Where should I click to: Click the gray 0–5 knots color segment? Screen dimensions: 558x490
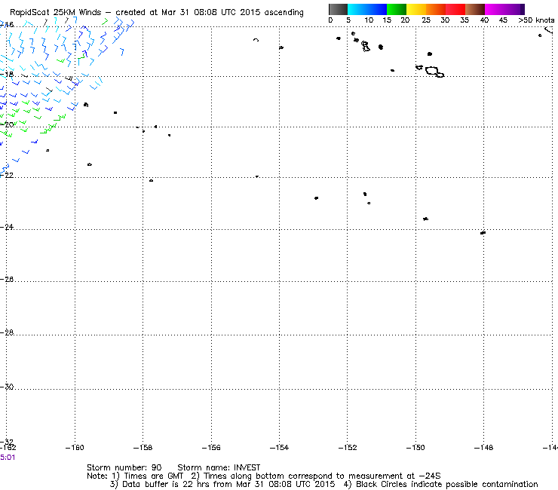click(x=338, y=9)
